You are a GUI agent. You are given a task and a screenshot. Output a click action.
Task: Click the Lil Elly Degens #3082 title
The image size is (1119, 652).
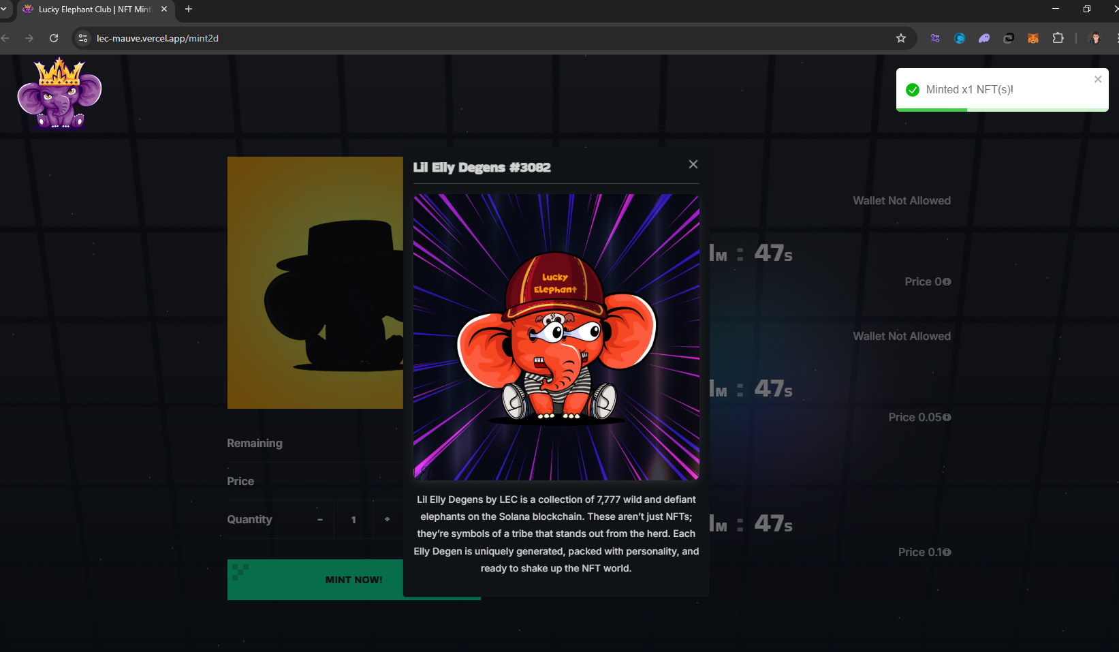coord(482,167)
